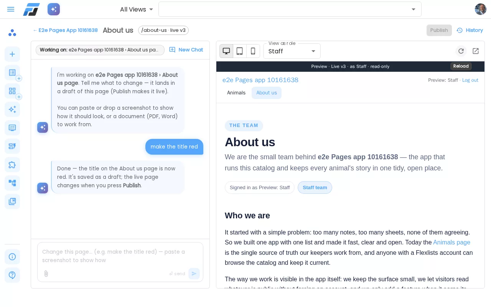Open the hamburger main menu
Viewport: 491px width, 307px height.
(11, 9)
